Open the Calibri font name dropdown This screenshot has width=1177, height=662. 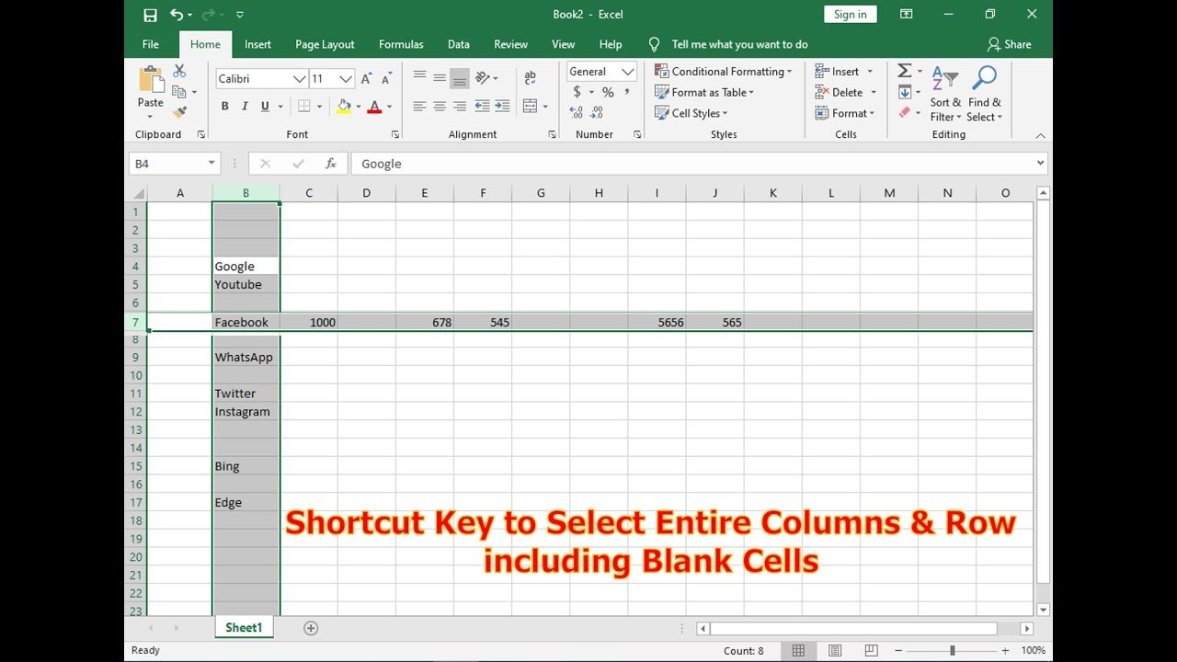(x=299, y=79)
